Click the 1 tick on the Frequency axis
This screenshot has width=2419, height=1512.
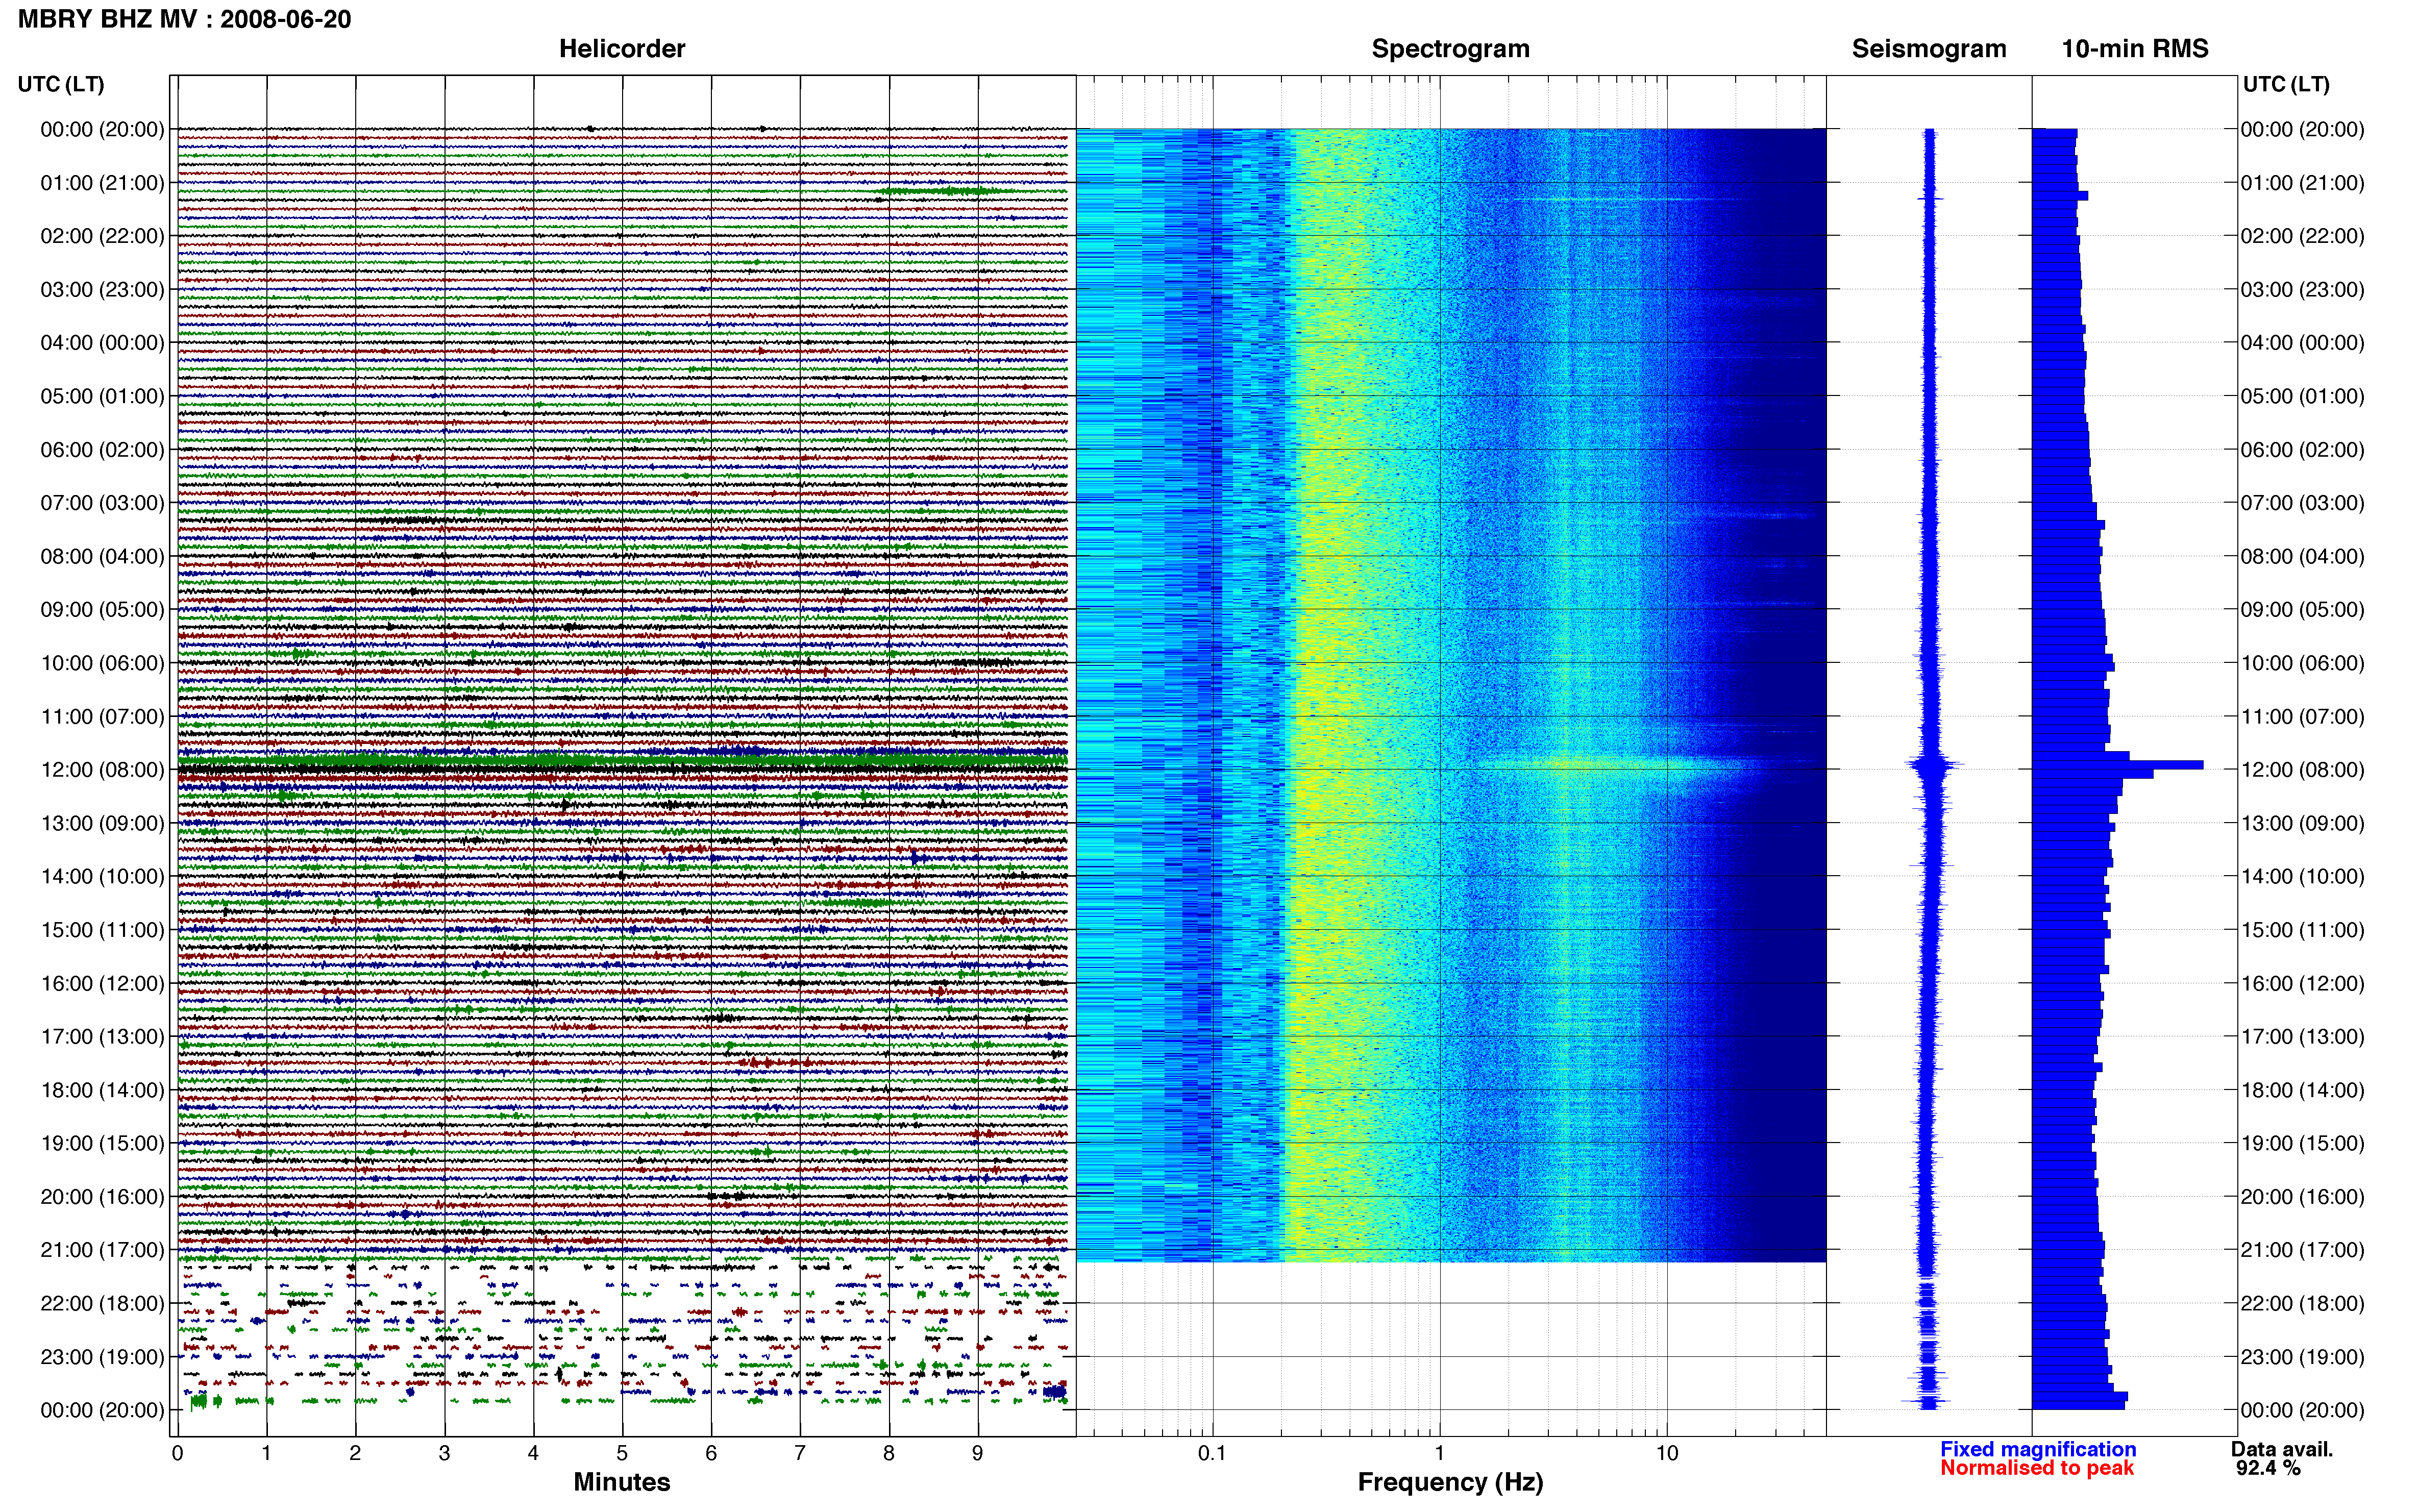click(x=1440, y=1454)
